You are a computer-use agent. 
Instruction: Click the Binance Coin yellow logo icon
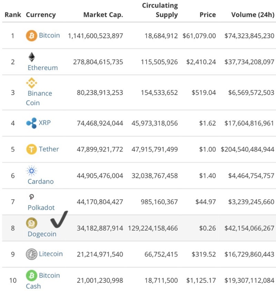[x=31, y=83]
